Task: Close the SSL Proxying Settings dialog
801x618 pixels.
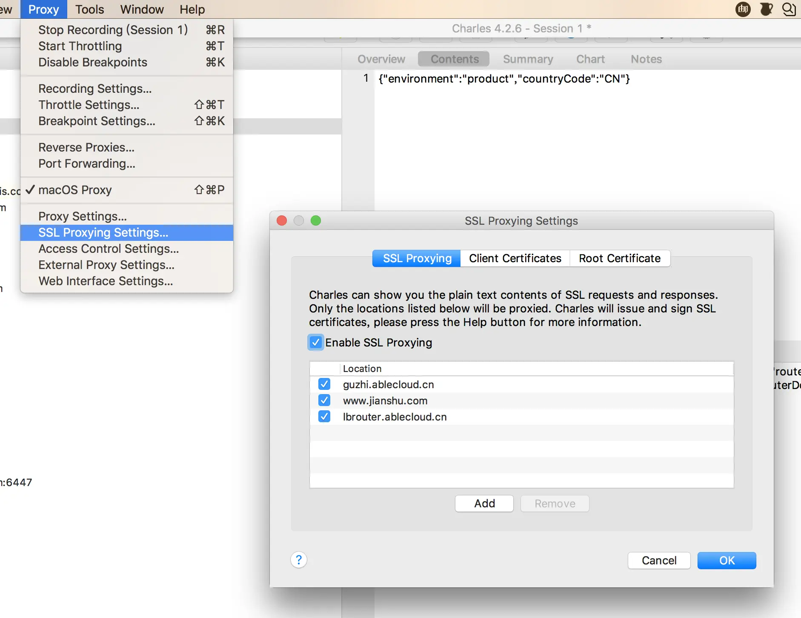Action: (282, 220)
